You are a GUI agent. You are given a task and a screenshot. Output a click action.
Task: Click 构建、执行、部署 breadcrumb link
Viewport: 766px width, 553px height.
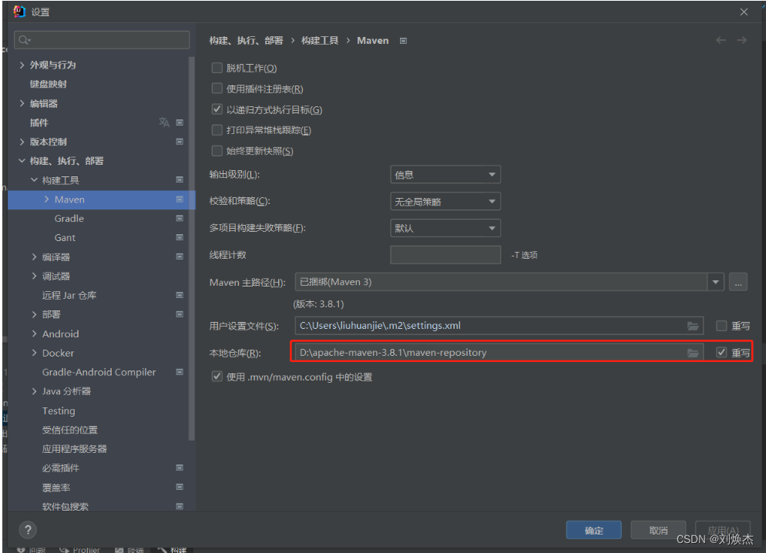pyautogui.click(x=247, y=41)
